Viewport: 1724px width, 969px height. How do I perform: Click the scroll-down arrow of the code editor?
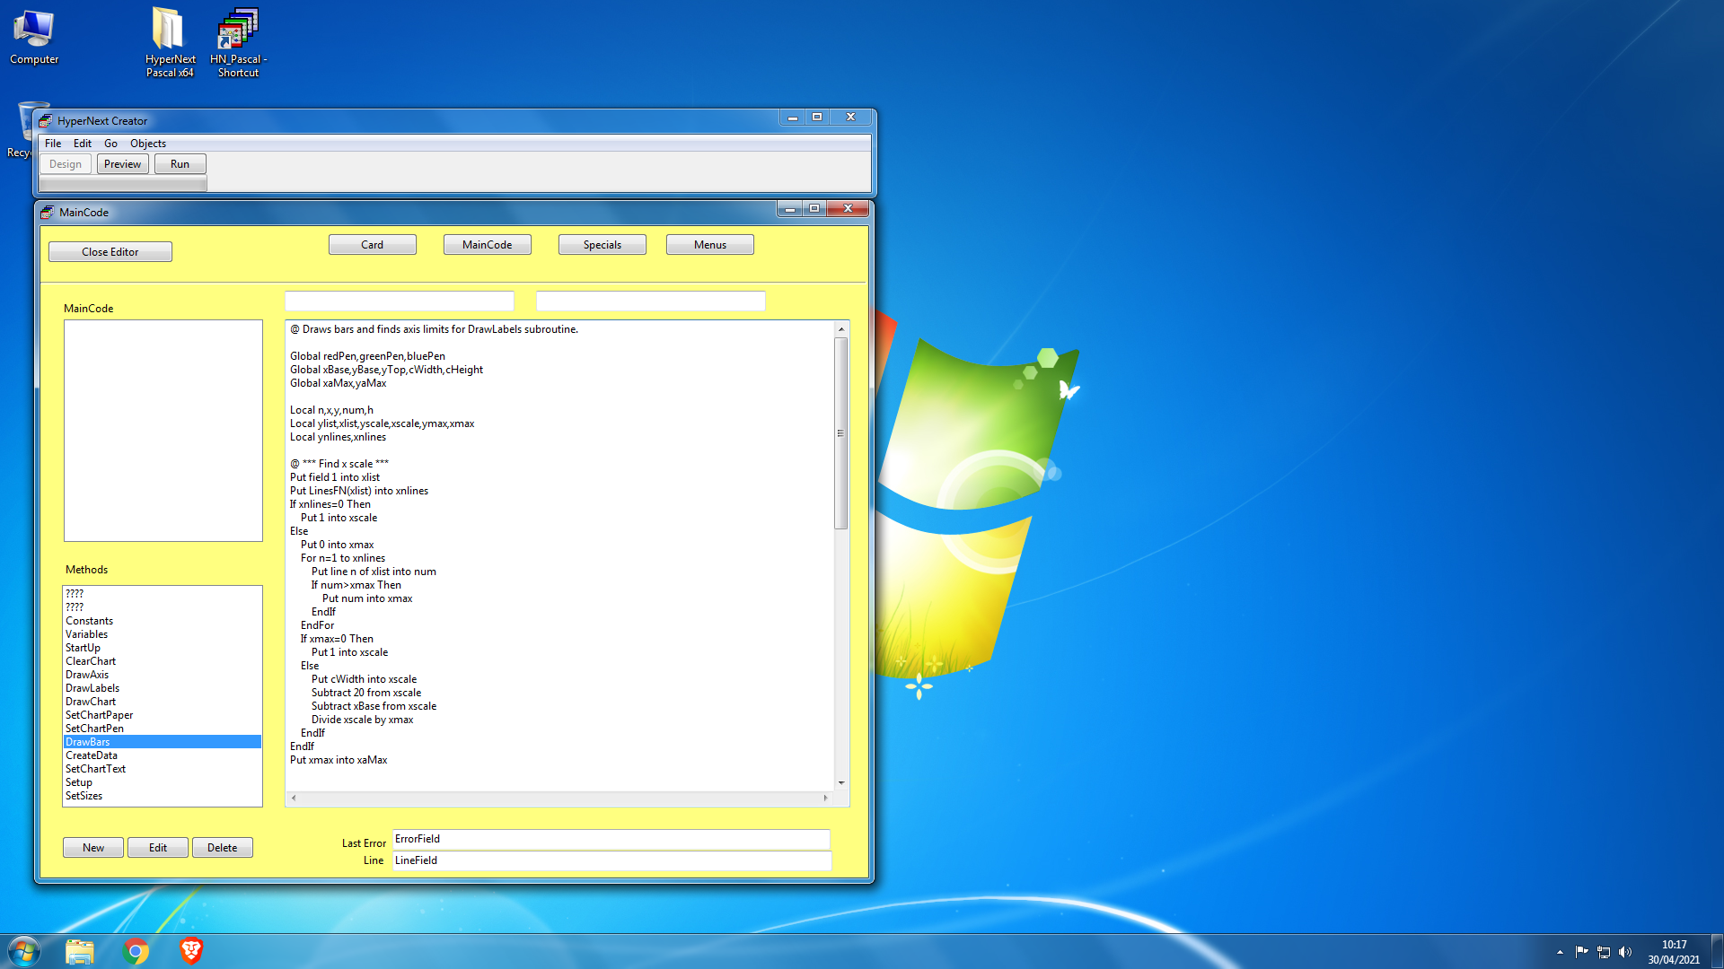tap(841, 782)
